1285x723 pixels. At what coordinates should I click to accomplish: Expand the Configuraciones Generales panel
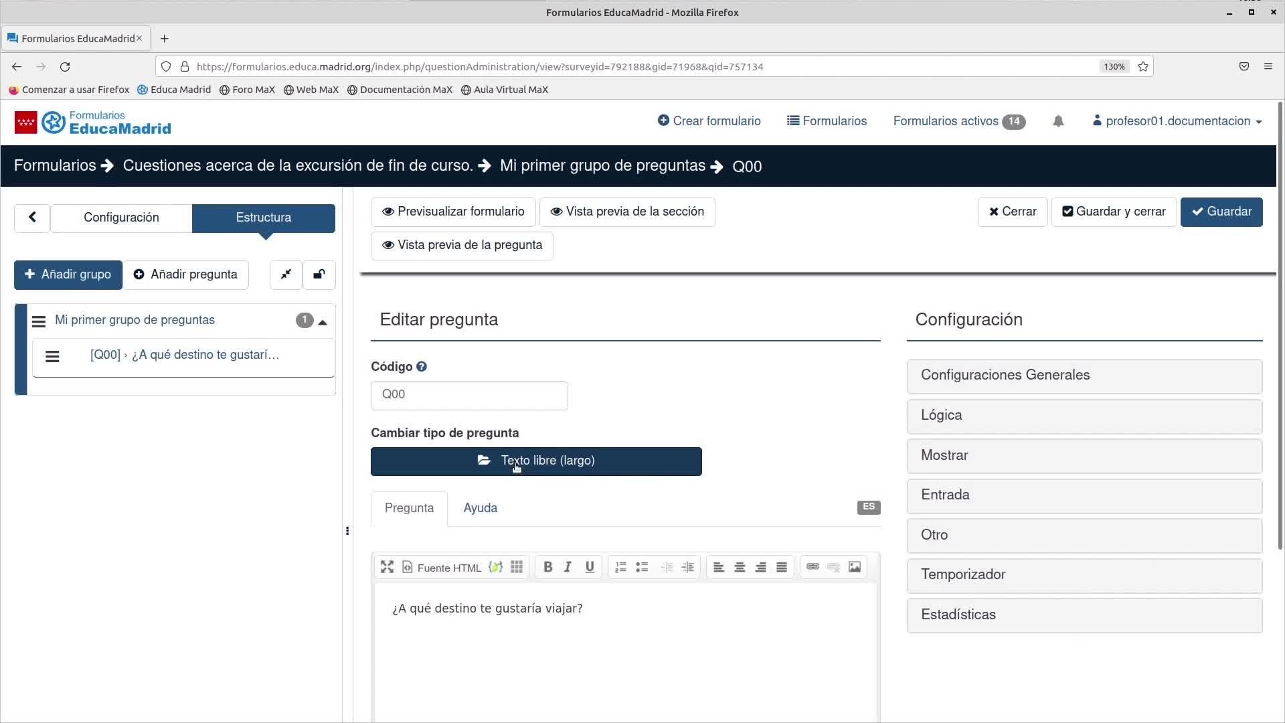1084,376
